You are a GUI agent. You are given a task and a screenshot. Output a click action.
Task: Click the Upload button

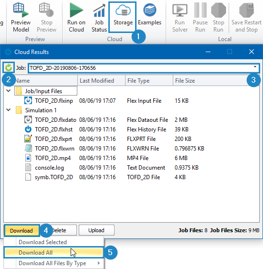click(96, 230)
